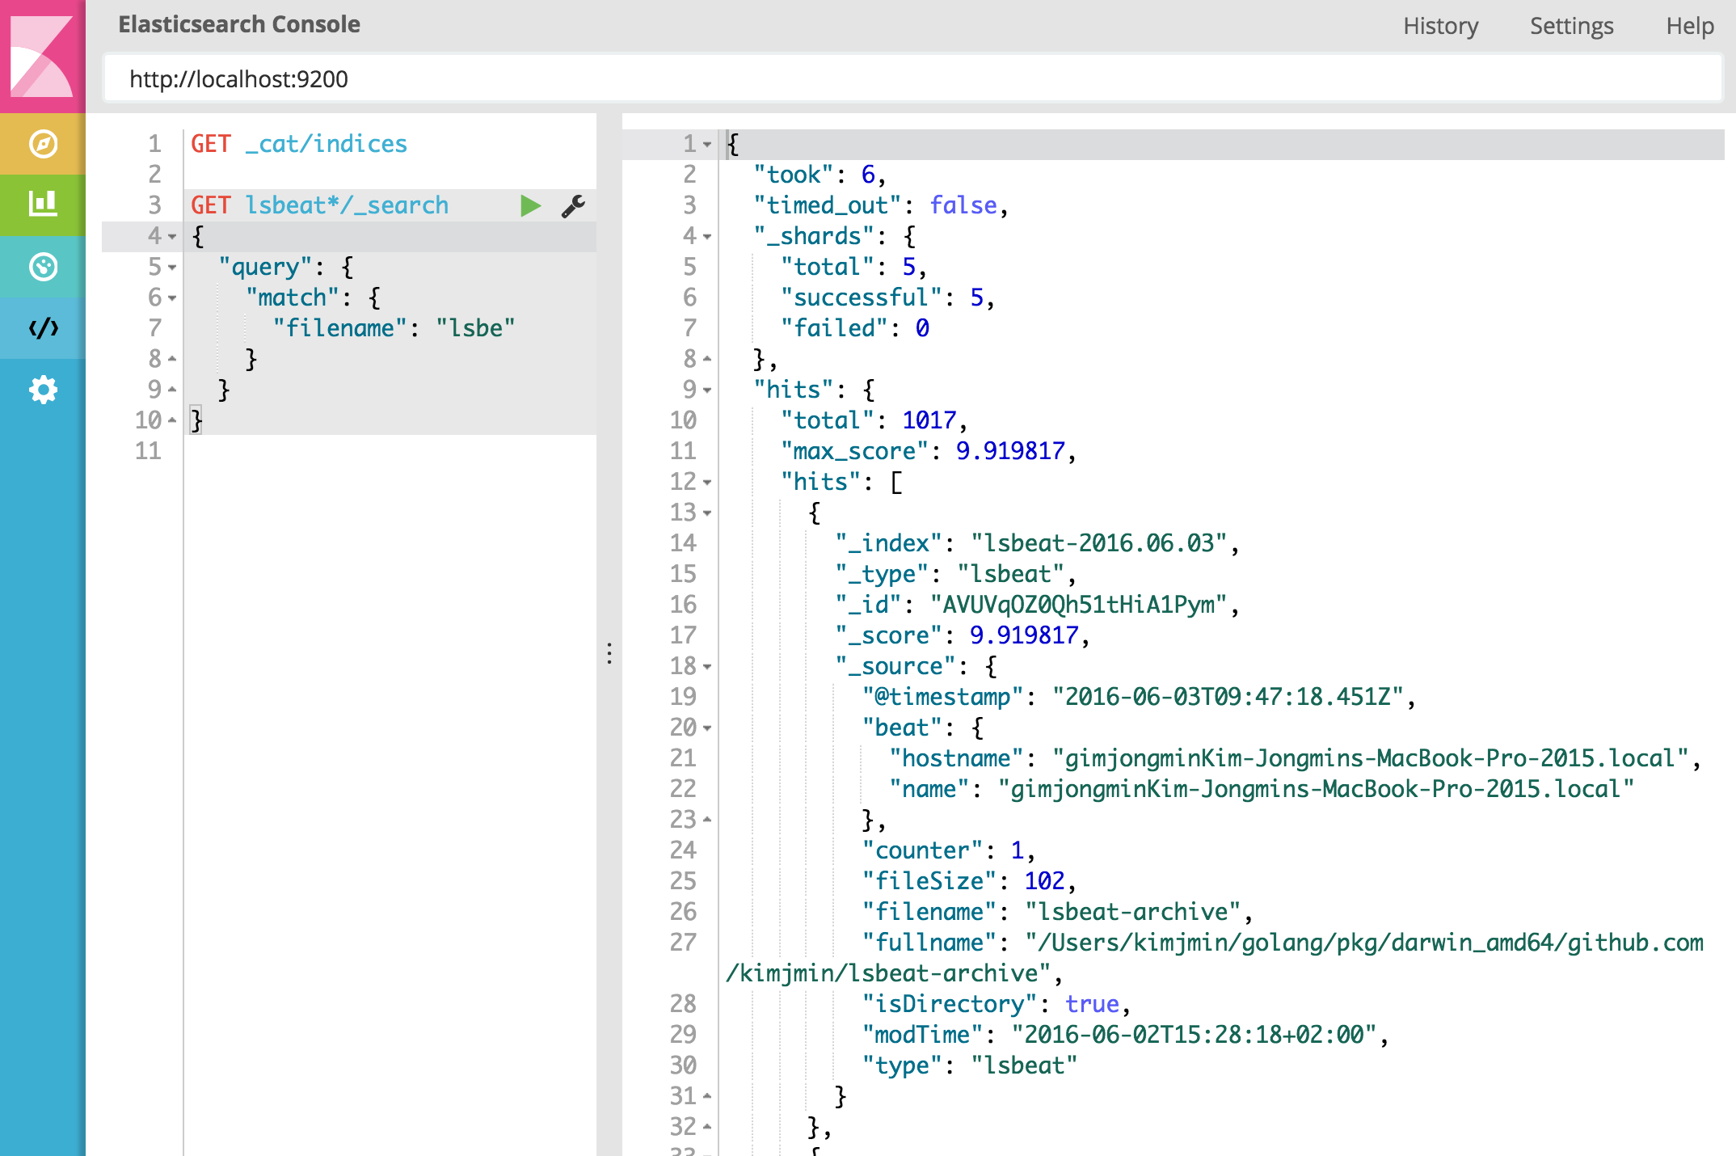The image size is (1736, 1156).
Task: Collapse the "_source" block on output line 18
Action: coord(707,667)
